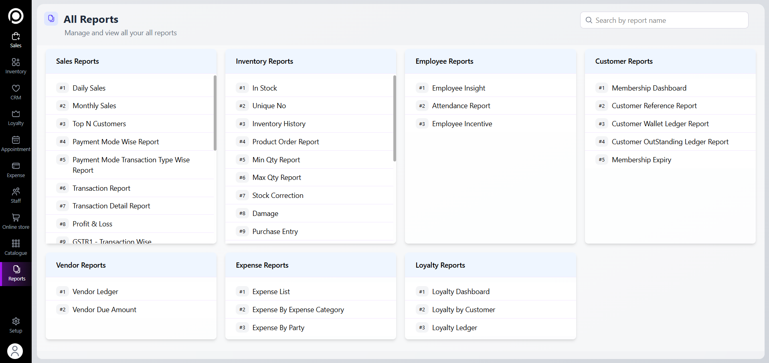
Task: Open the Loyalty Ledger report
Action: pyautogui.click(x=454, y=328)
